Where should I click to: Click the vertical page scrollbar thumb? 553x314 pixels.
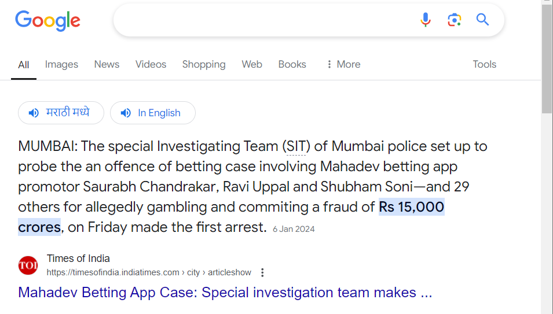pyautogui.click(x=547, y=59)
